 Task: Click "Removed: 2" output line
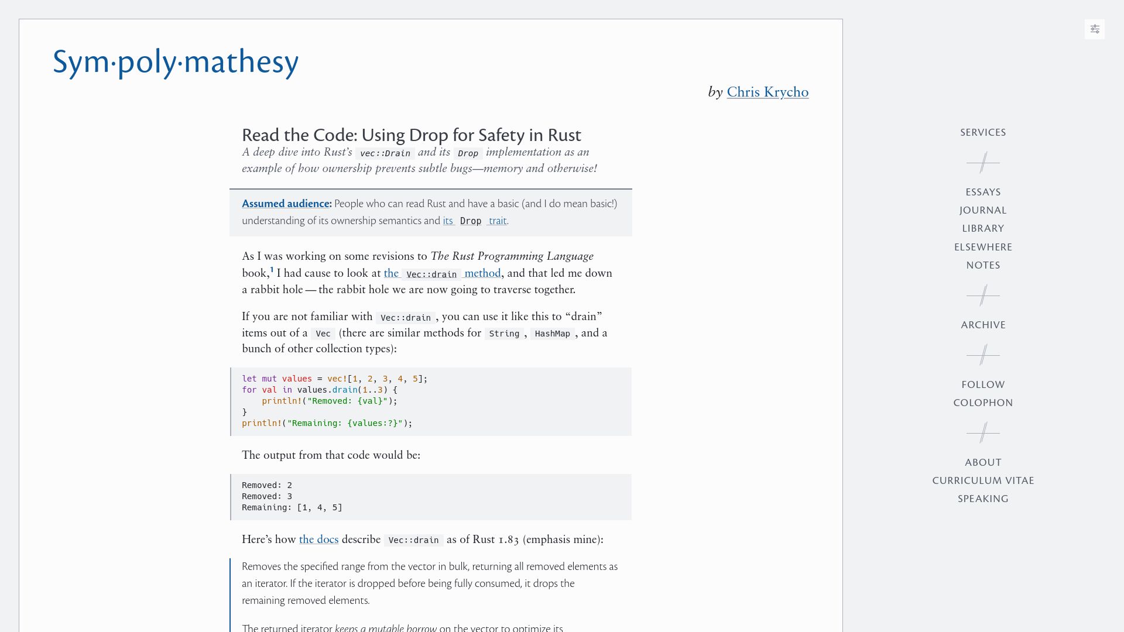click(267, 485)
